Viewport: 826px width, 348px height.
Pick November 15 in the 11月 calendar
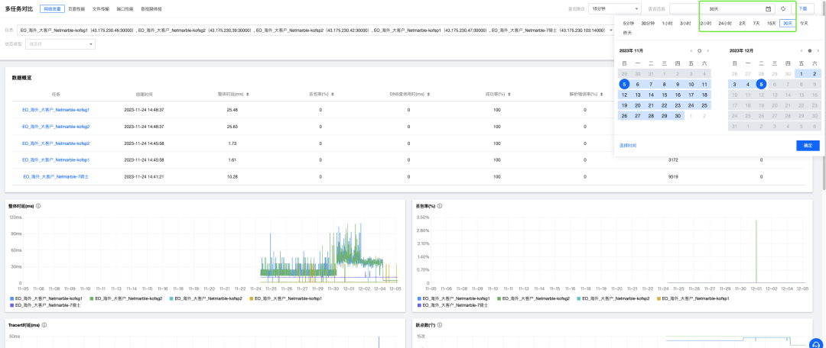click(665, 95)
